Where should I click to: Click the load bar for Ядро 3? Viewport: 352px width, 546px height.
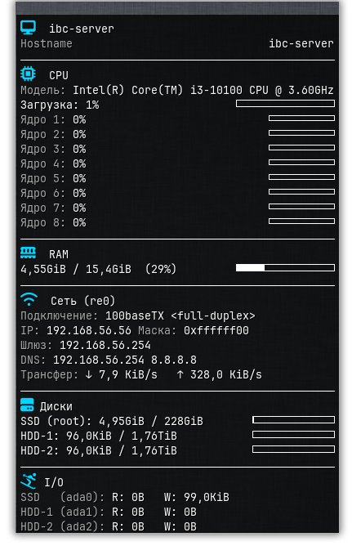tap(301, 148)
